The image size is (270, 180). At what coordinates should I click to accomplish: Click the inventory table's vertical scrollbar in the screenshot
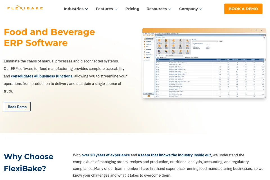pyautogui.click(x=265, y=78)
